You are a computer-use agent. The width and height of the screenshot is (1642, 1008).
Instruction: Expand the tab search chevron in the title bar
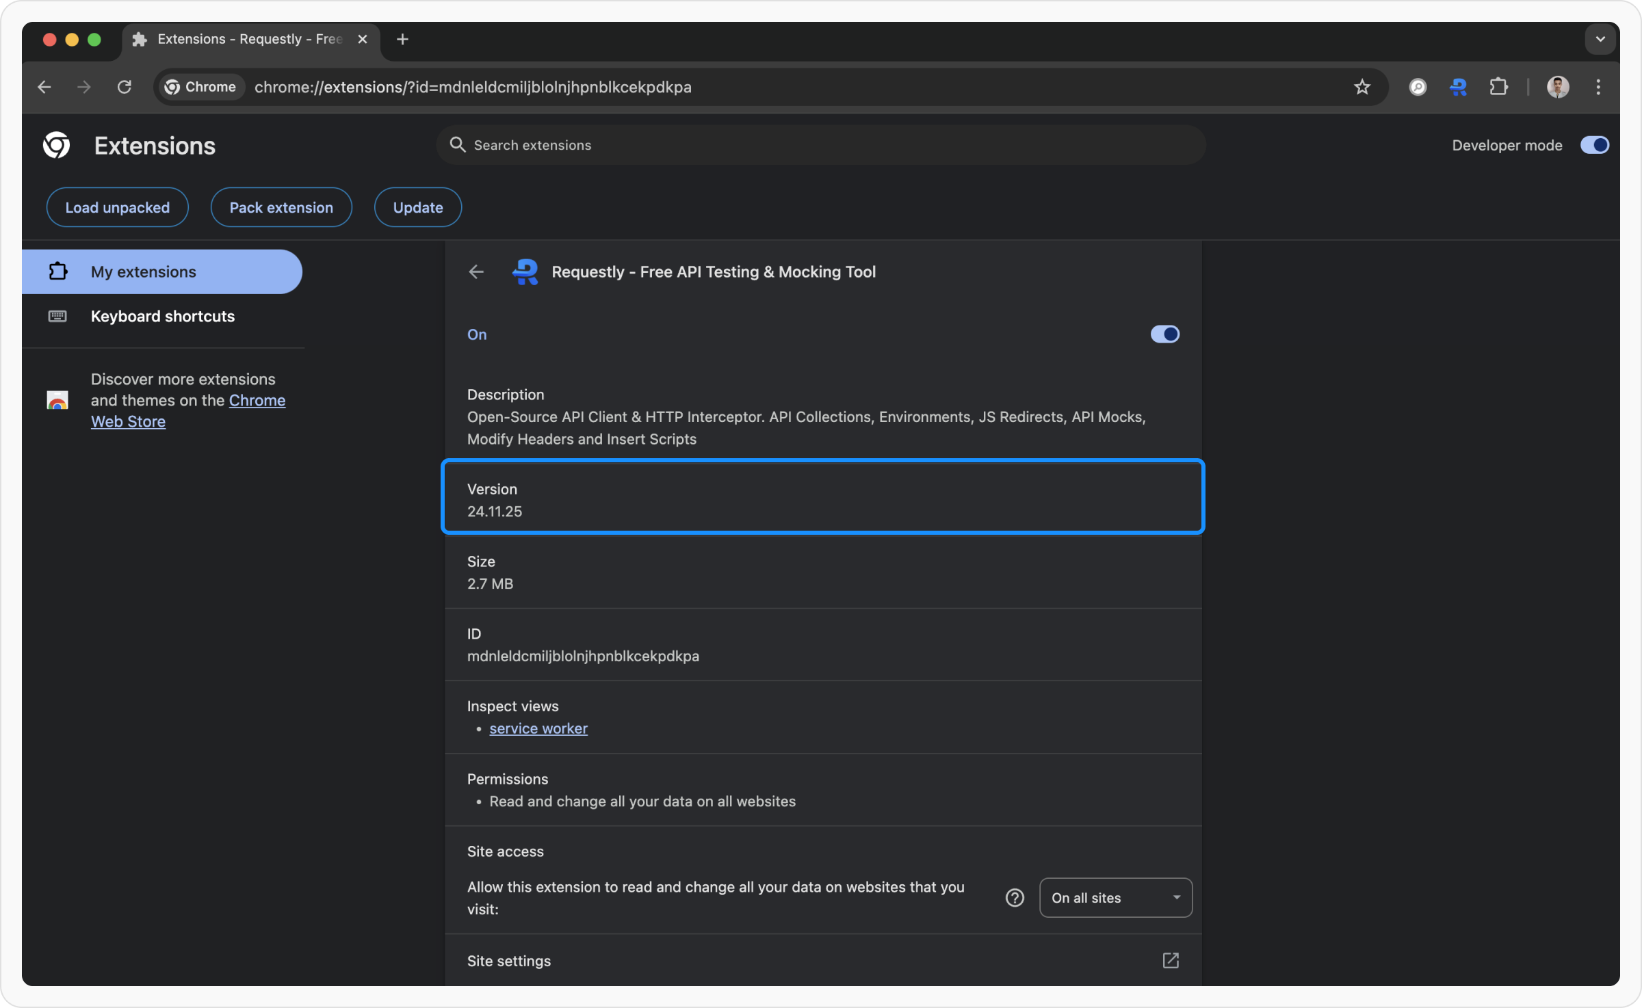click(1600, 39)
